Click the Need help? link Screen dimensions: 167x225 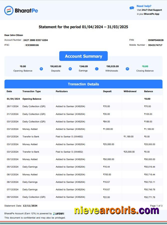pyautogui.click(x=144, y=6)
